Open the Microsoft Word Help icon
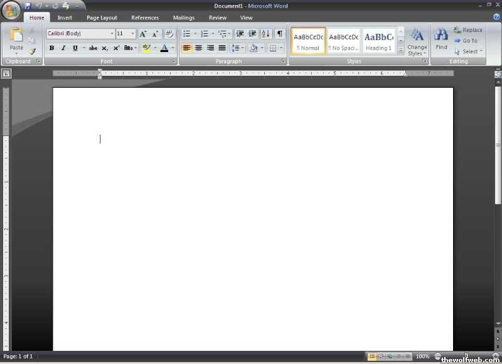Viewport: 502px width, 364px height. click(x=496, y=18)
